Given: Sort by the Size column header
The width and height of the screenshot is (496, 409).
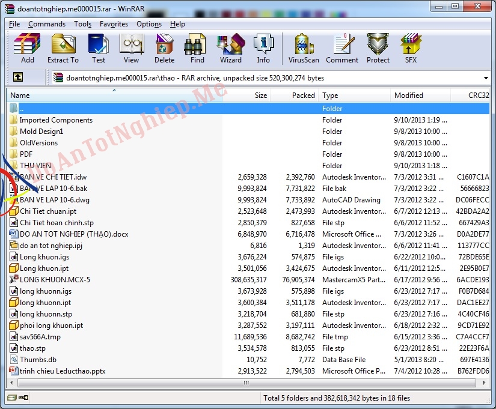Looking at the screenshot, I should click(x=246, y=95).
